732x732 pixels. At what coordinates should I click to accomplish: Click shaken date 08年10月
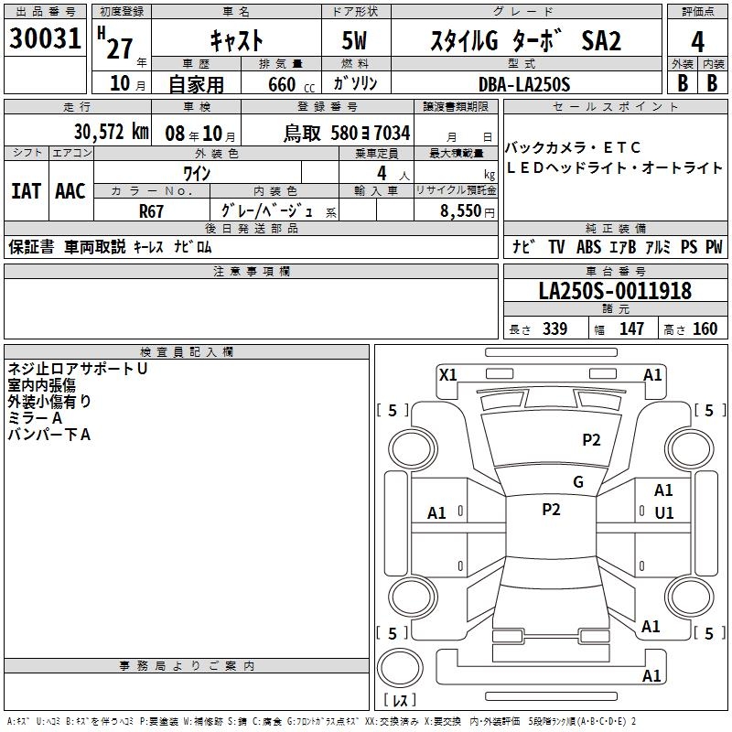(200, 134)
